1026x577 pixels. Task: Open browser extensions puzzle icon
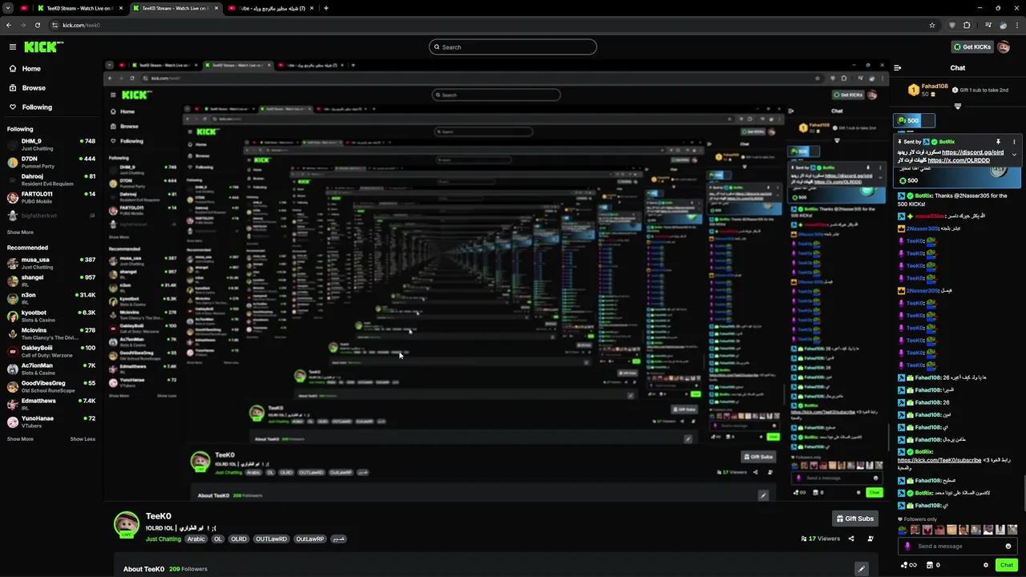(967, 25)
